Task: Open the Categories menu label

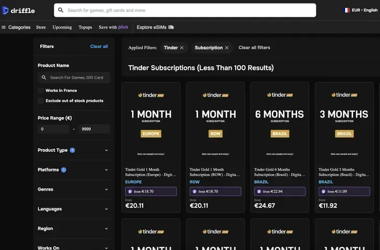Action: (19, 28)
